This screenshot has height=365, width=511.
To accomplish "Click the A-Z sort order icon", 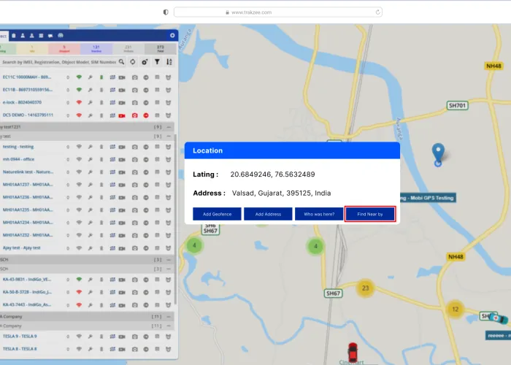I will (x=169, y=62).
